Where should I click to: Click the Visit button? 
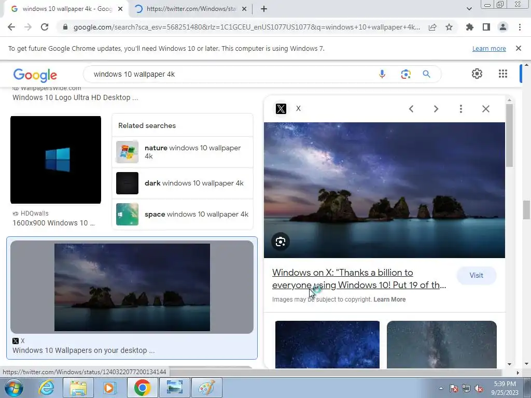(476, 275)
